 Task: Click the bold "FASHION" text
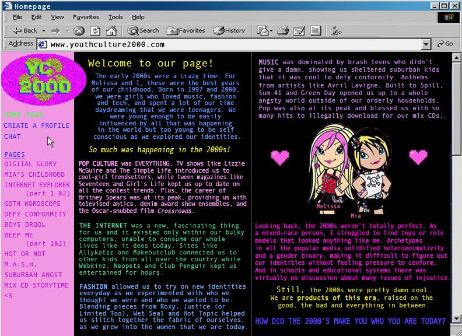click(93, 286)
